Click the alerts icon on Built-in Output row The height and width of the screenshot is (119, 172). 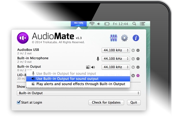[88, 67]
